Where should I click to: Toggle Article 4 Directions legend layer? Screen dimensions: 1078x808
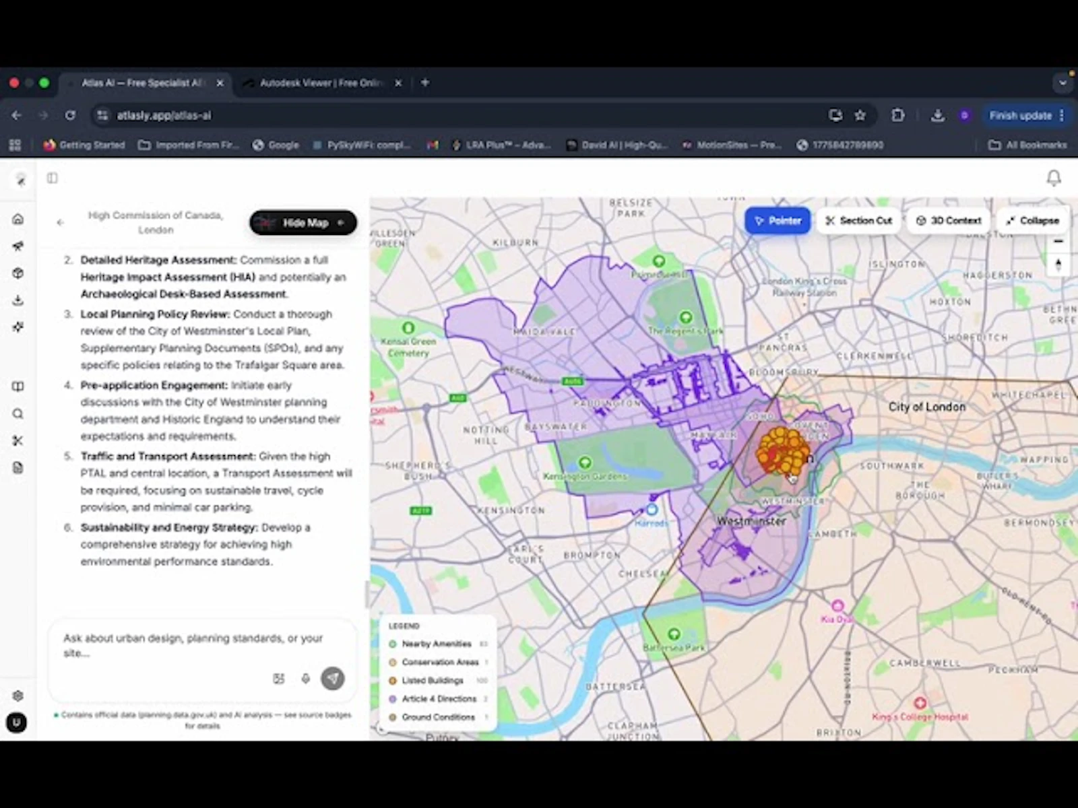(437, 699)
